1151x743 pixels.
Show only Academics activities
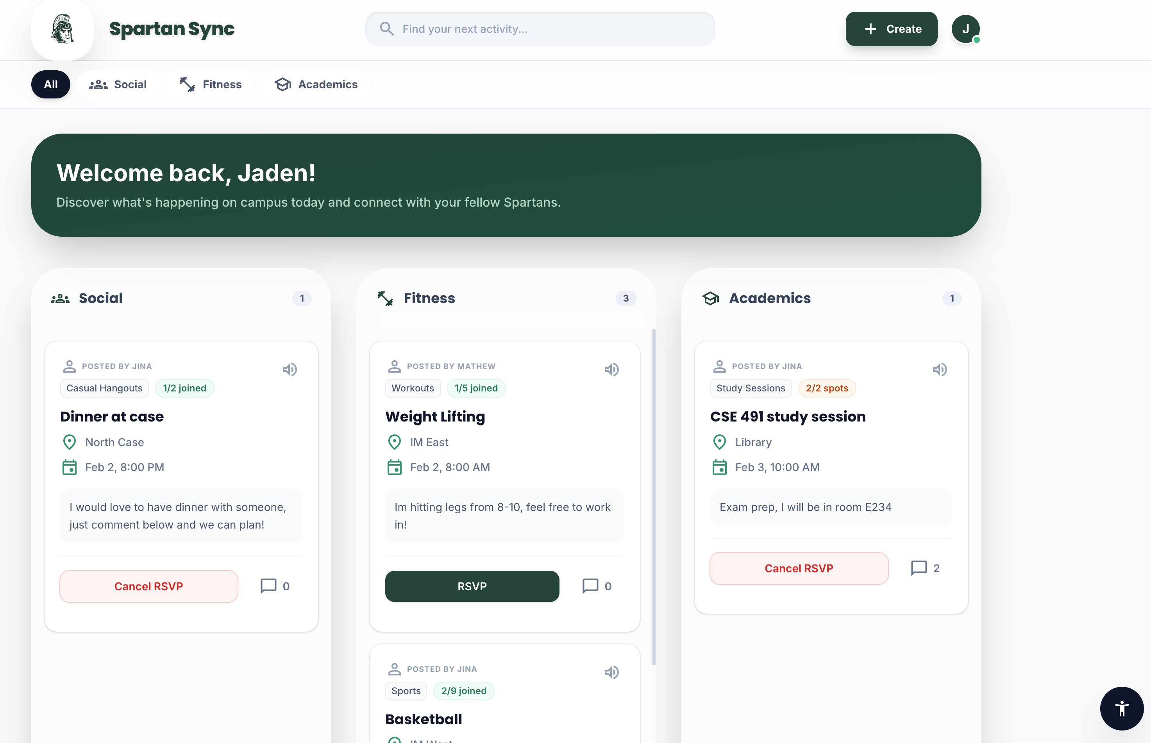[x=316, y=84]
